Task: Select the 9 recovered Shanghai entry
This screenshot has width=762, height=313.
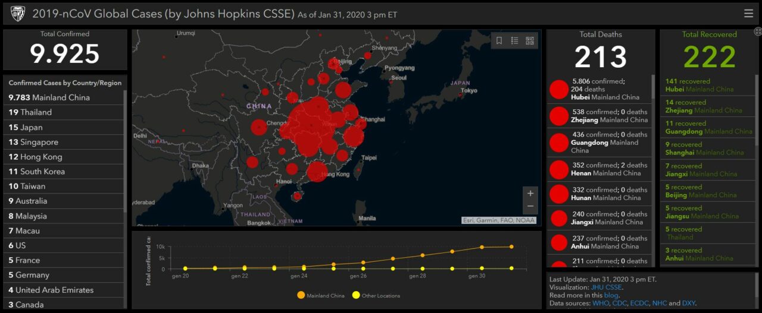Action: [708, 149]
